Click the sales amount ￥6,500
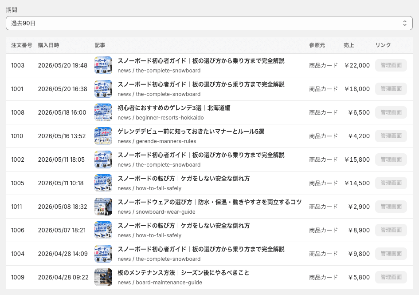 pyautogui.click(x=359, y=112)
